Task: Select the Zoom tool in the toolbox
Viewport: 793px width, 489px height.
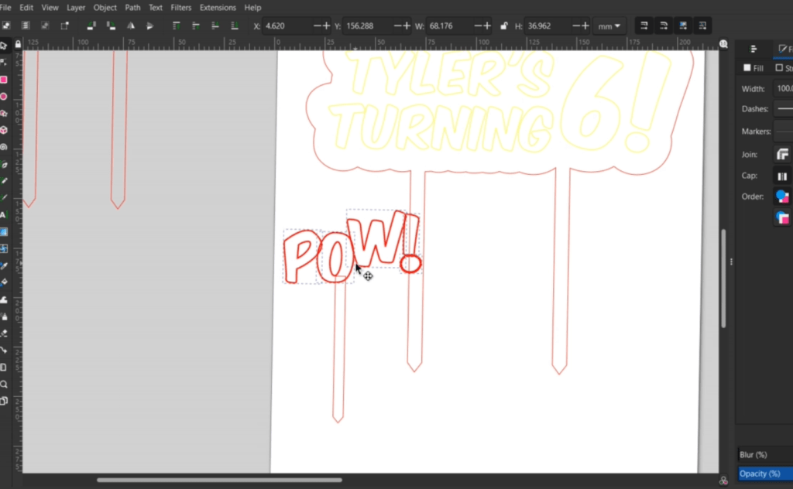Action: 4,384
